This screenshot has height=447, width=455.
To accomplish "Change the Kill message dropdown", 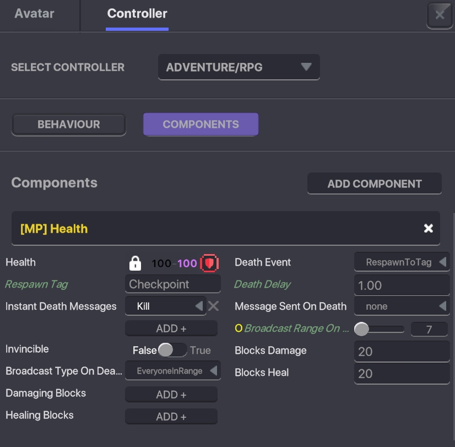I will tap(165, 306).
